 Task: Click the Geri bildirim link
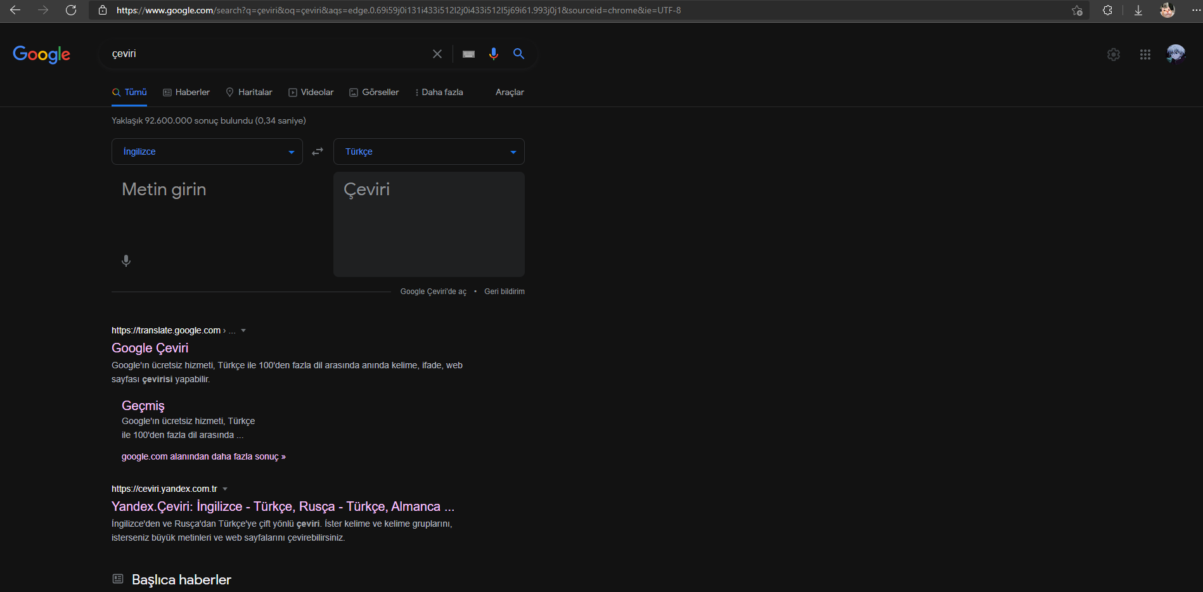505,292
